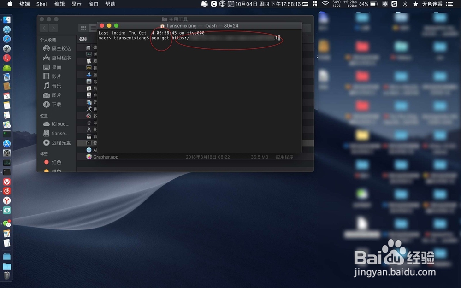Screen dimensions: 461x288
Task: Open the 编辑 menu
Action: click(x=59, y=4)
